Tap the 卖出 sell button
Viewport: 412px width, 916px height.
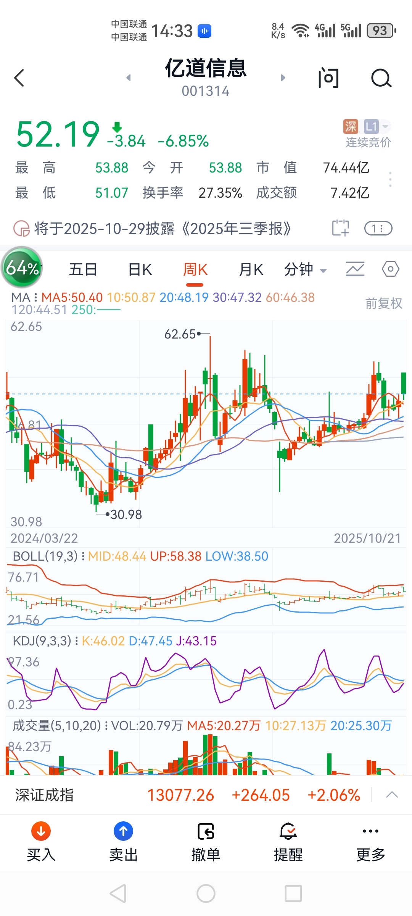tap(123, 842)
